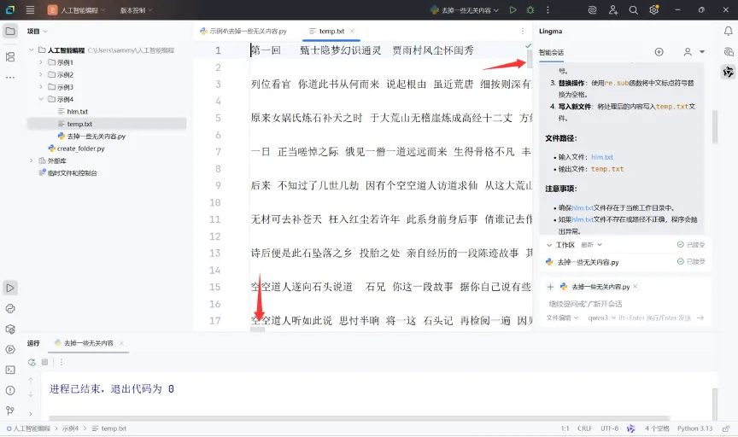Expand the 示例1 folder
Screen dimensions: 738x437
[x=40, y=62]
